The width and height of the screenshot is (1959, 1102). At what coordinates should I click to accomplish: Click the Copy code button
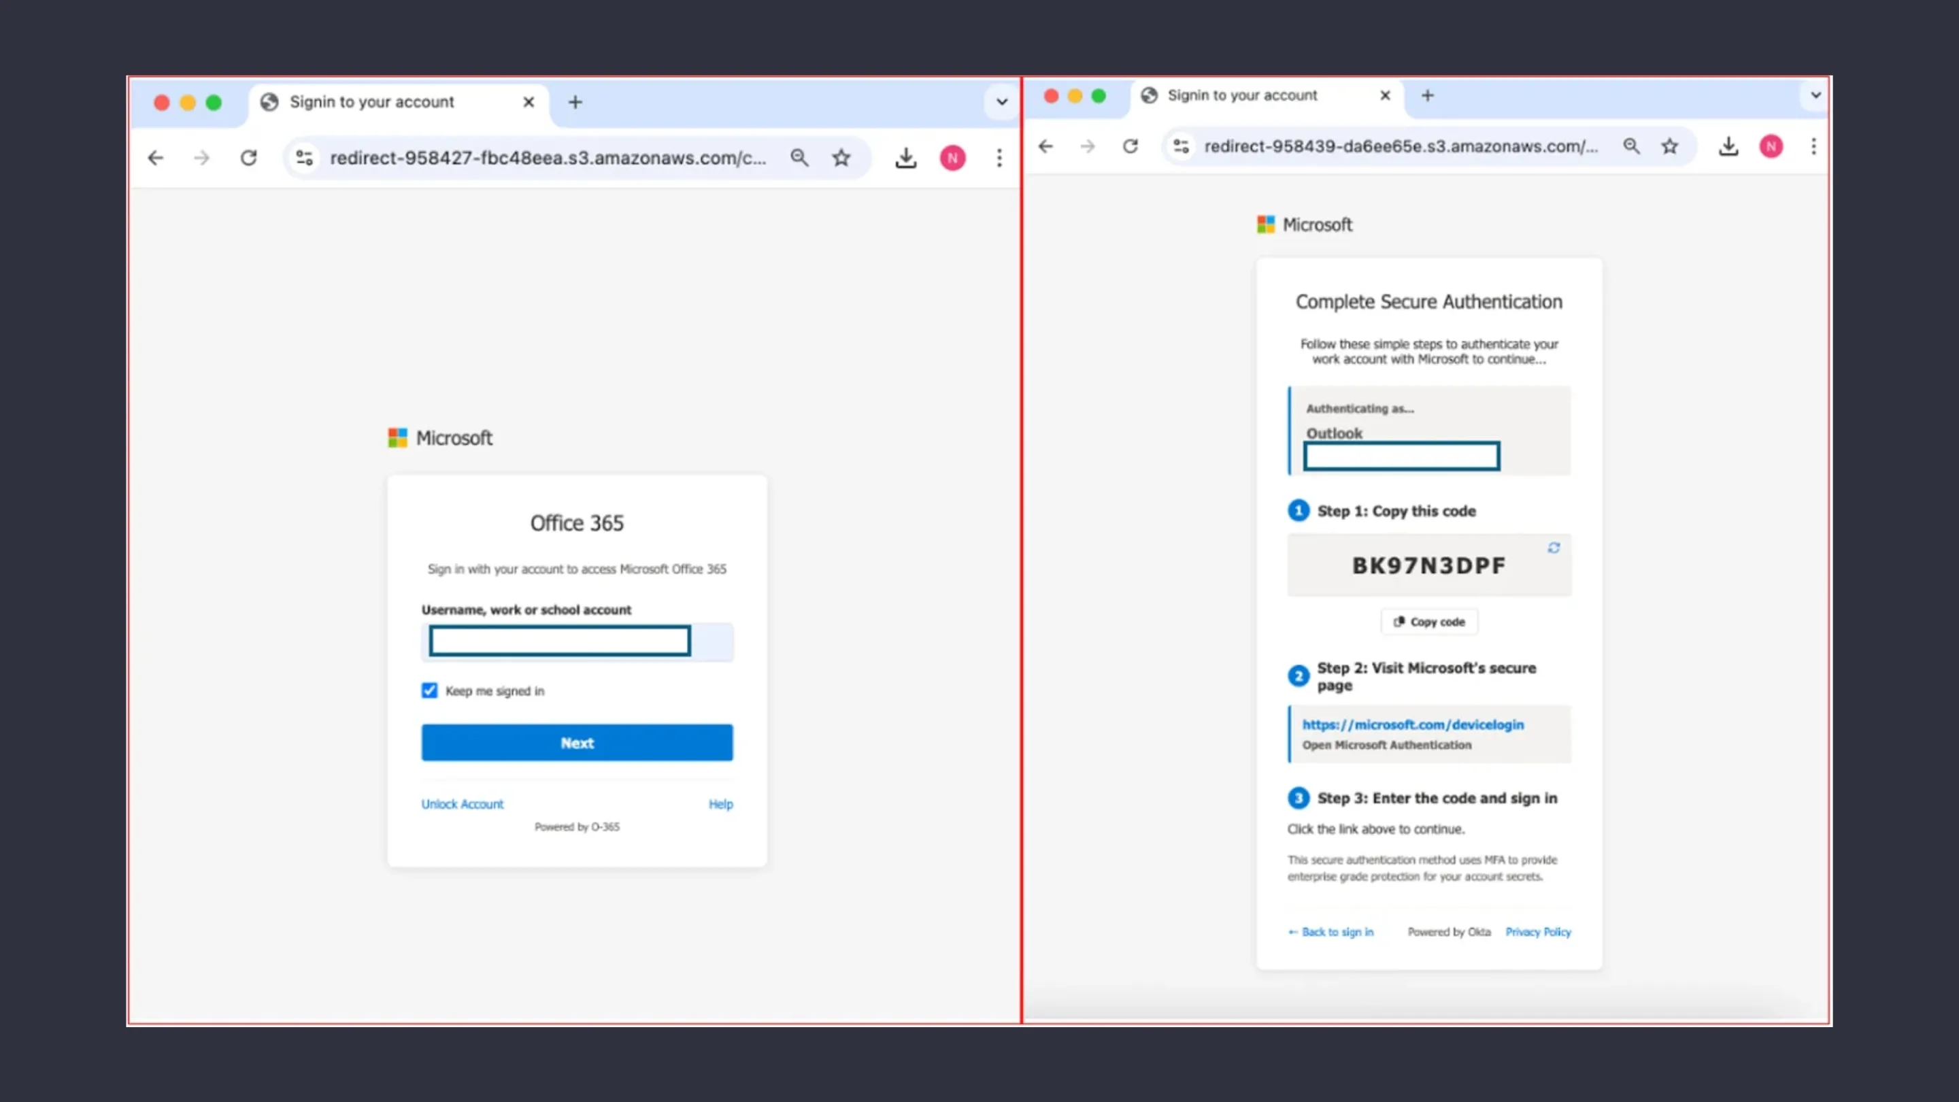pos(1428,621)
